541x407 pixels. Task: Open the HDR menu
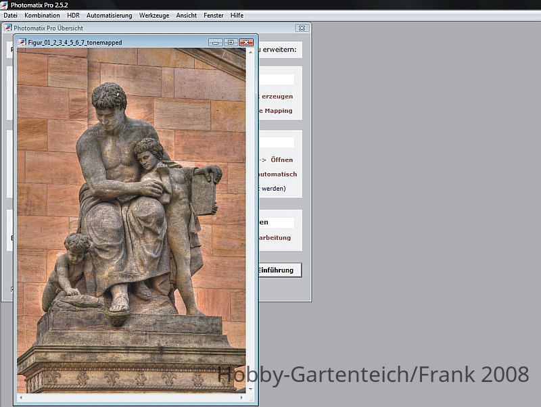73,16
